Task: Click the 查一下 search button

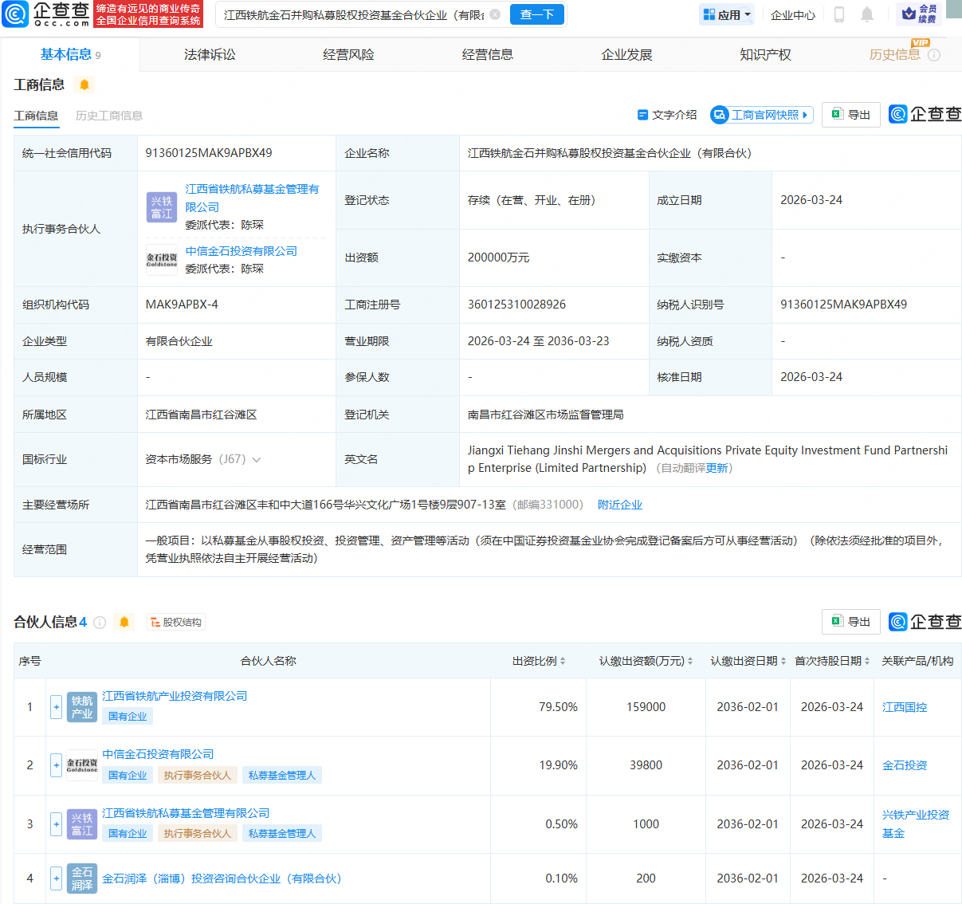Action: (x=536, y=14)
